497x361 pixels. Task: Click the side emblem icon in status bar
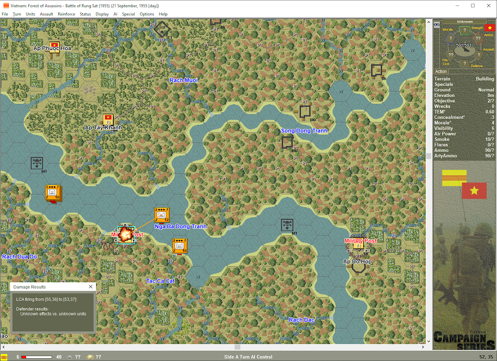[4, 357]
